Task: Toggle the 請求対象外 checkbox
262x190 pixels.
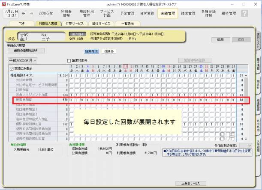Action: point(69,61)
